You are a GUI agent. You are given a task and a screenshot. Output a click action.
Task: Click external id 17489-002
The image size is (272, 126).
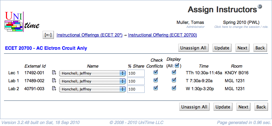(x=34, y=81)
